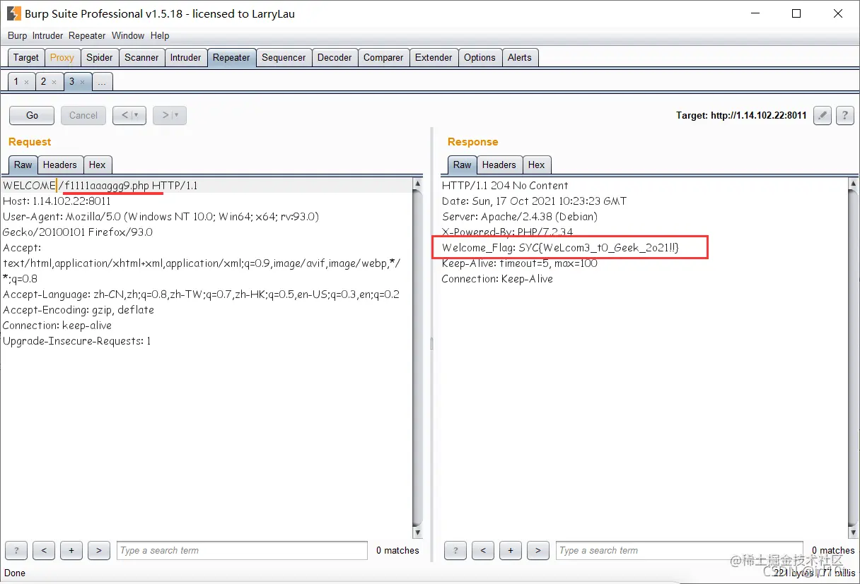Switch to the Decoder tab
Image resolution: width=860 pixels, height=584 pixels.
(335, 58)
